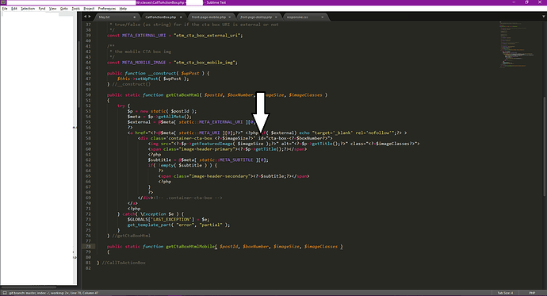Click the getFeaturedImage call on line 59
The width and height of the screenshot is (547, 296).
[213, 144]
